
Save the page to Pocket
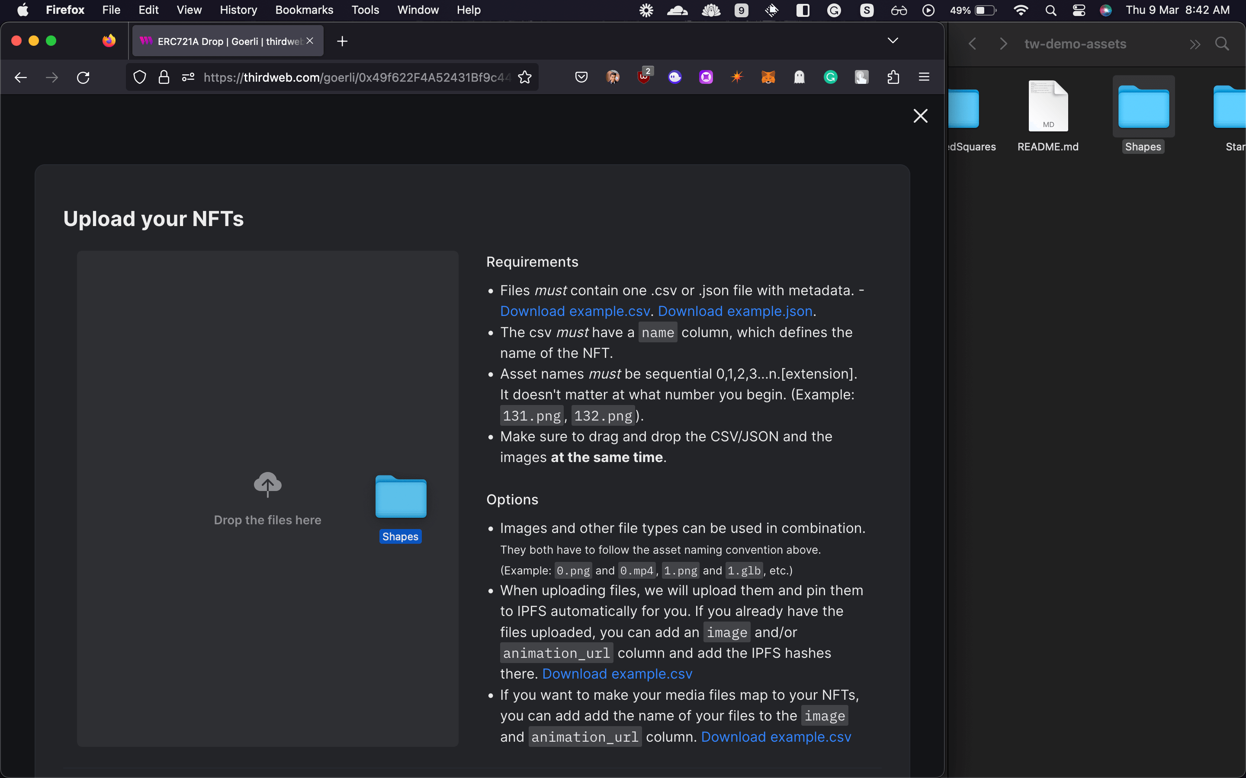click(581, 77)
